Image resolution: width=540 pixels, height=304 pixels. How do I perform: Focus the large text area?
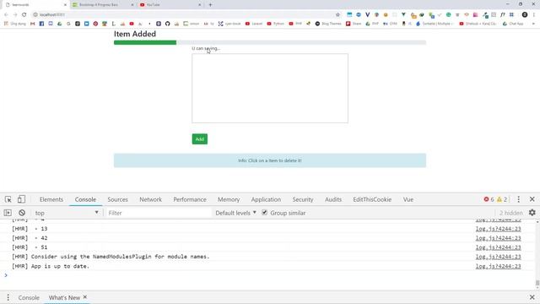[270, 88]
